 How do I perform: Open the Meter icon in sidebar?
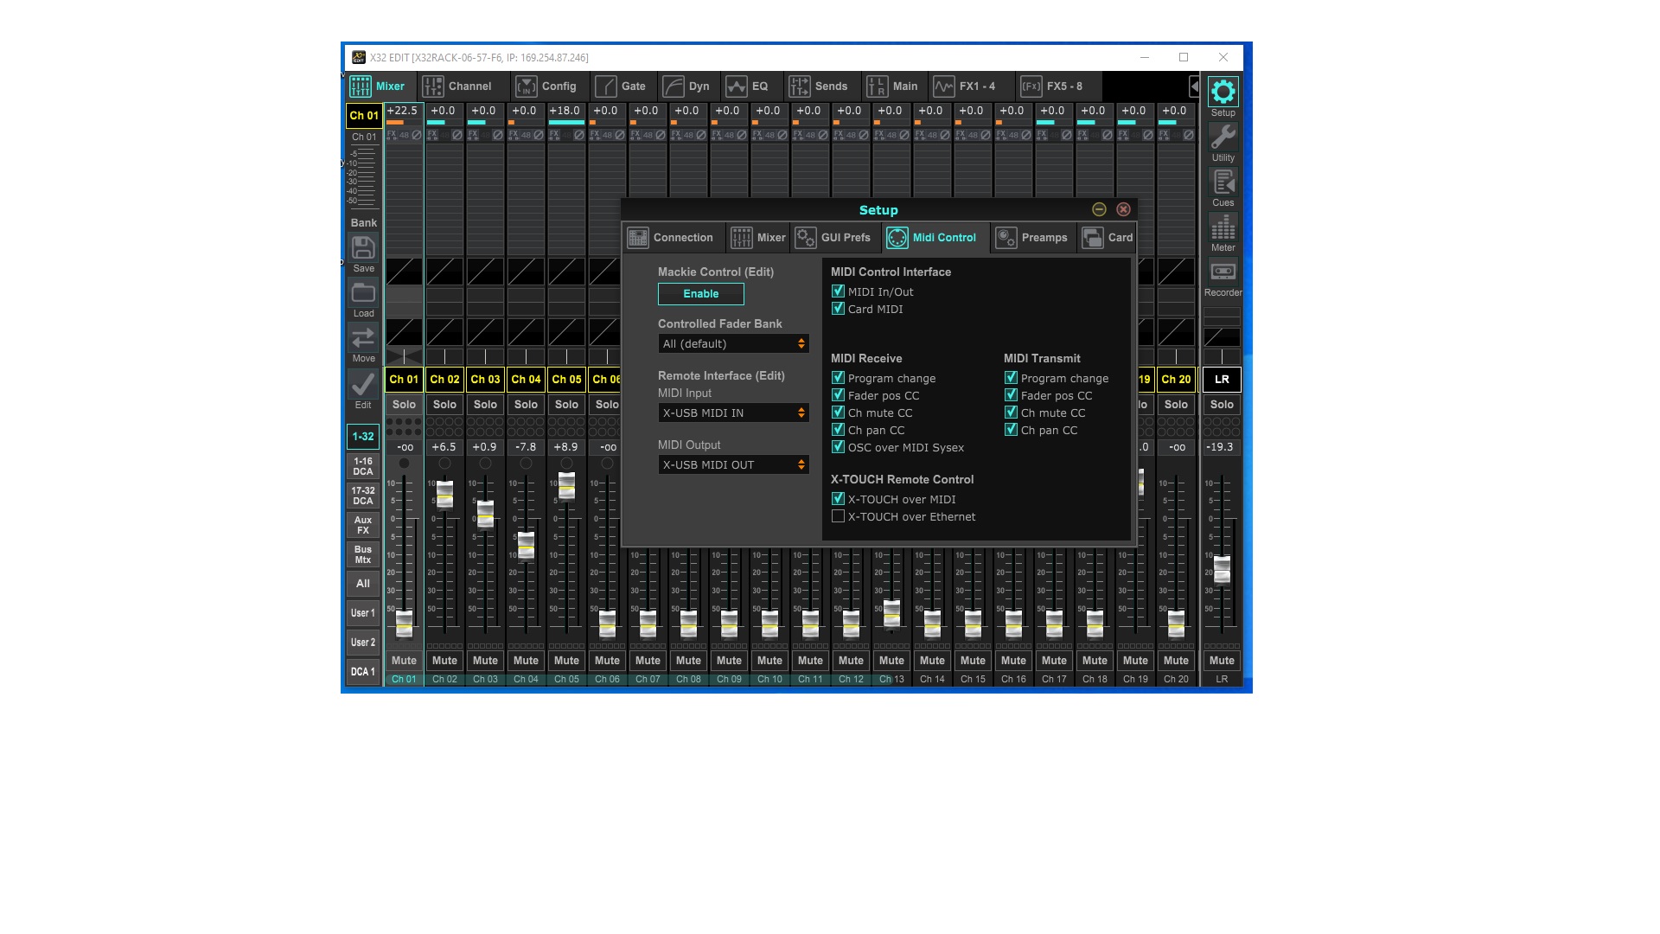click(1223, 228)
